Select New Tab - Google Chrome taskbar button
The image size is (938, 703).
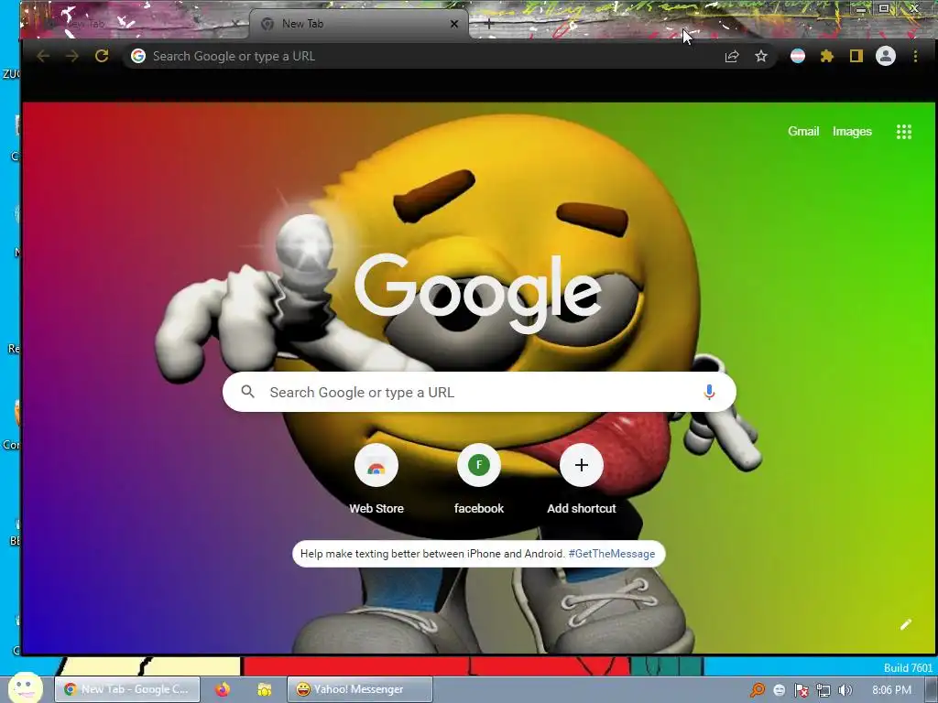click(127, 689)
